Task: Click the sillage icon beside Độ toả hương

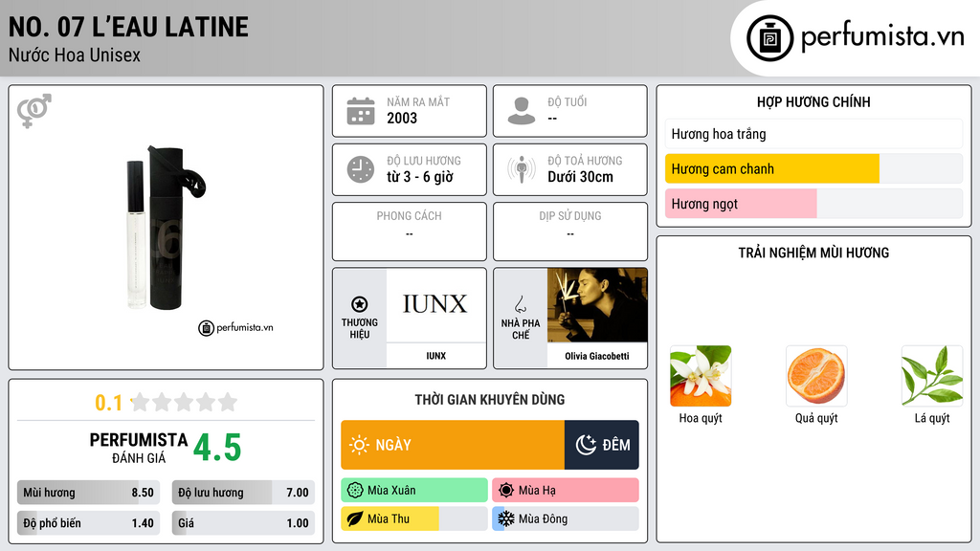Action: click(522, 169)
